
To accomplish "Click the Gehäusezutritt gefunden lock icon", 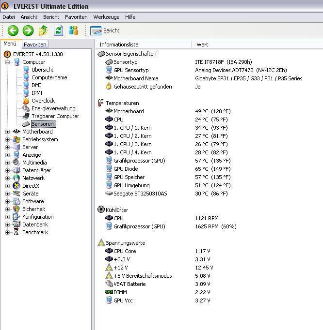I will point(109,87).
